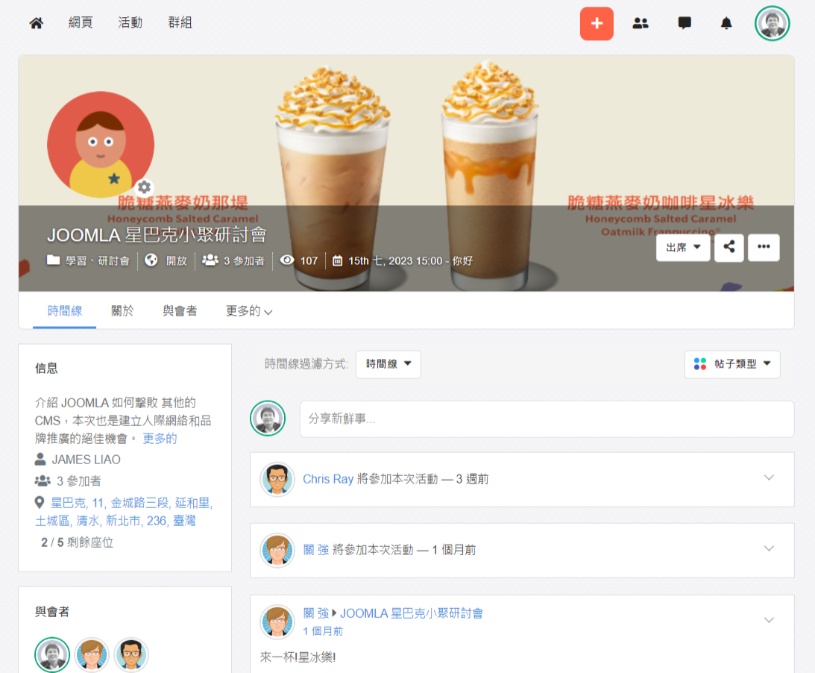The width and height of the screenshot is (815, 673).
Task: Open the three-dots more actions button
Action: pos(764,247)
